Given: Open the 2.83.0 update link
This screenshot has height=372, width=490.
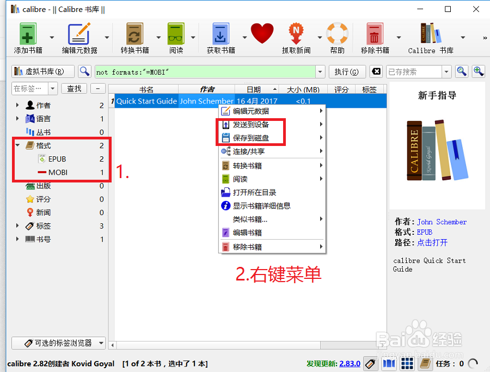Looking at the screenshot, I should [x=349, y=363].
